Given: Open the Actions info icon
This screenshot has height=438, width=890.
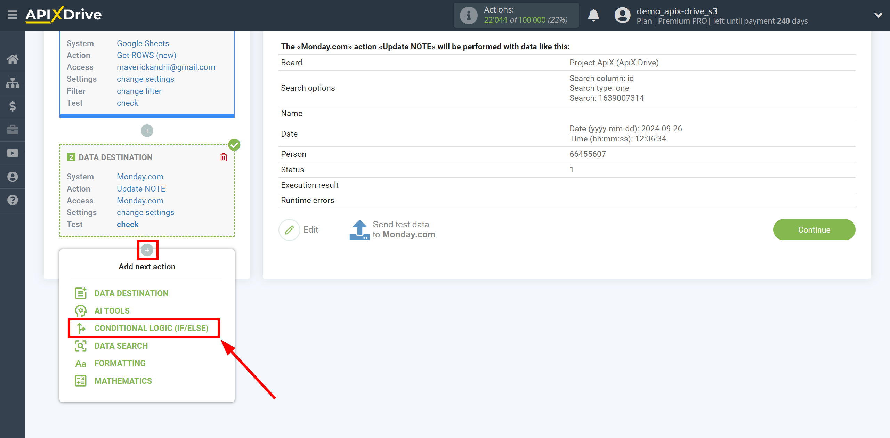Looking at the screenshot, I should click(468, 15).
